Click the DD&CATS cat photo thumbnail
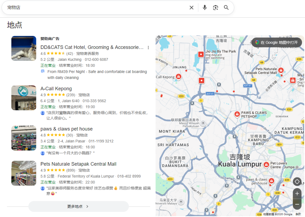 tap(24, 48)
